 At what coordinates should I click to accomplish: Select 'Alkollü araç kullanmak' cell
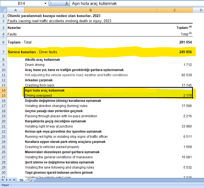point(42,60)
